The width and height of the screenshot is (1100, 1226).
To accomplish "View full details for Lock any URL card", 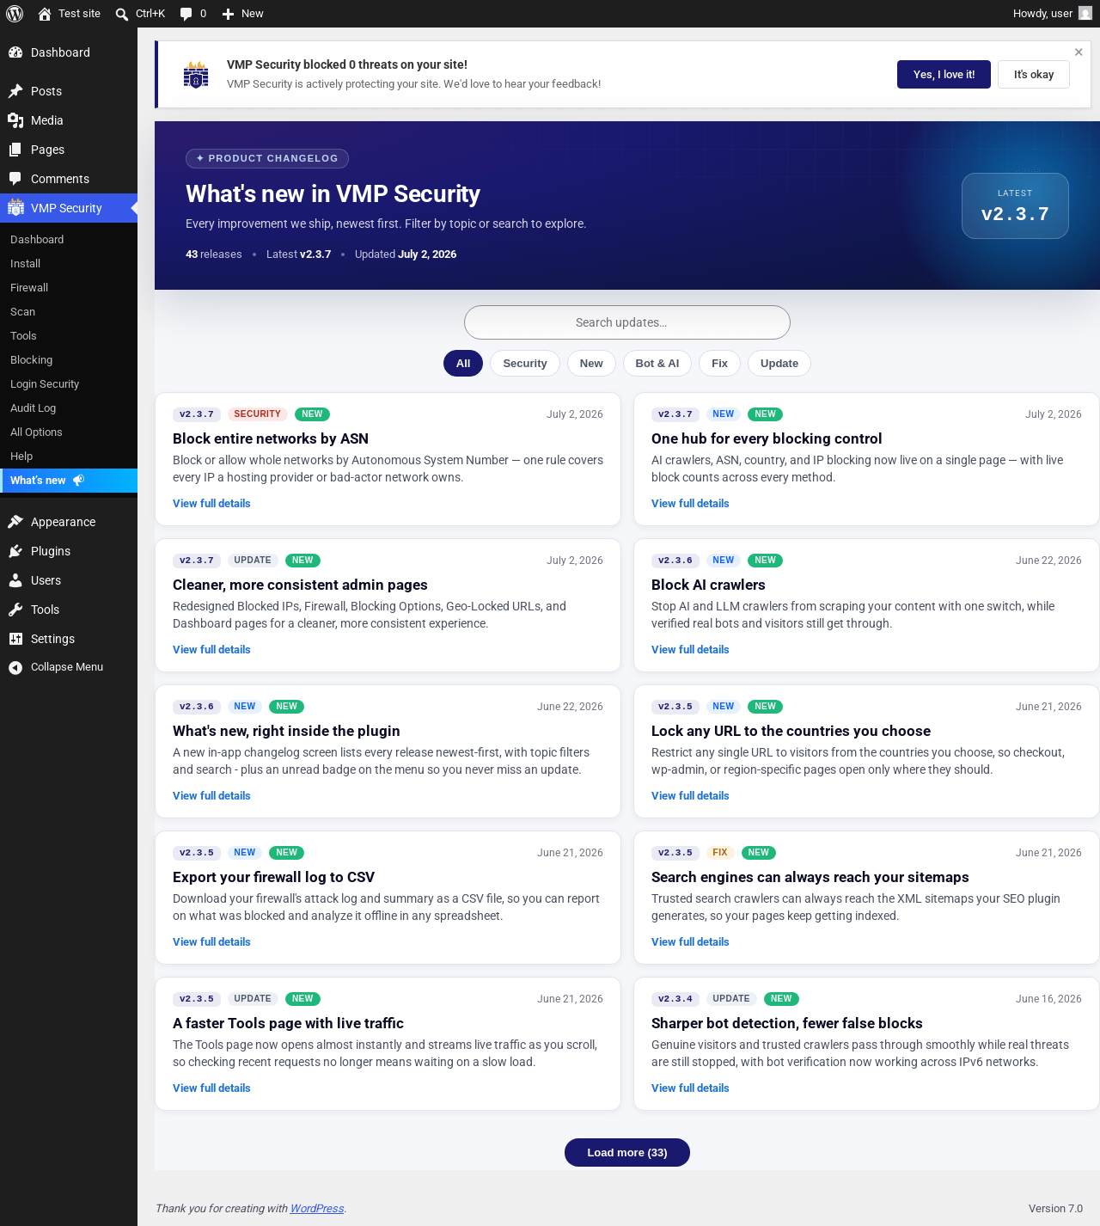I will pyautogui.click(x=690, y=796).
